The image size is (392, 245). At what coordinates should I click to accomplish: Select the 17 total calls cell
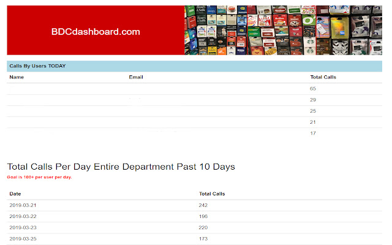point(313,134)
